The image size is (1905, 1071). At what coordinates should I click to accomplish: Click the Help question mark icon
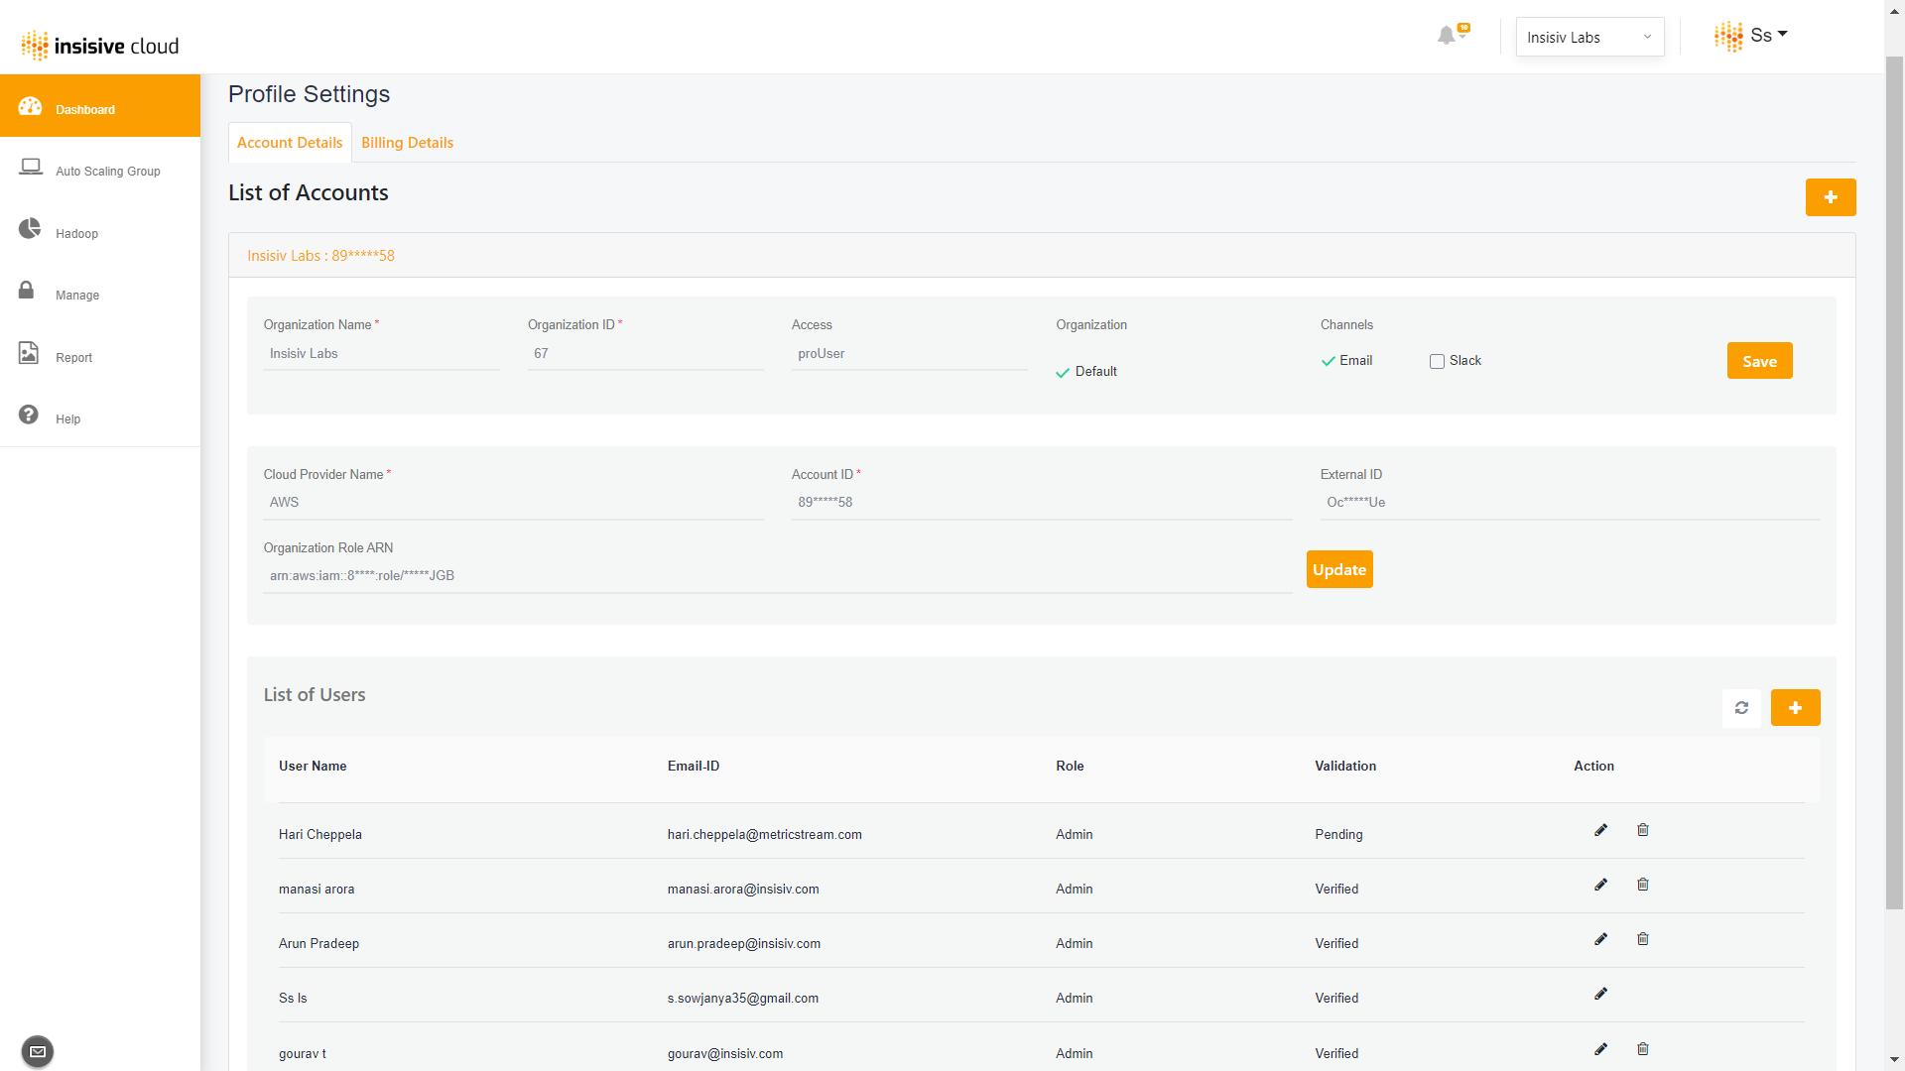click(x=29, y=415)
